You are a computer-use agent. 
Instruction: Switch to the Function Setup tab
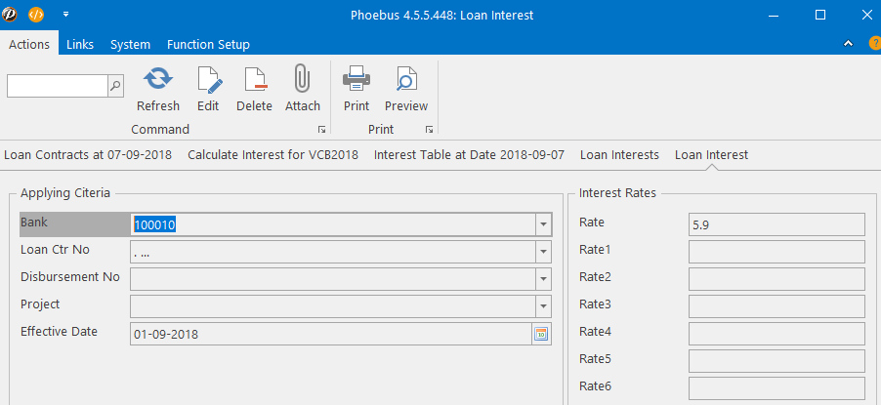coord(208,45)
